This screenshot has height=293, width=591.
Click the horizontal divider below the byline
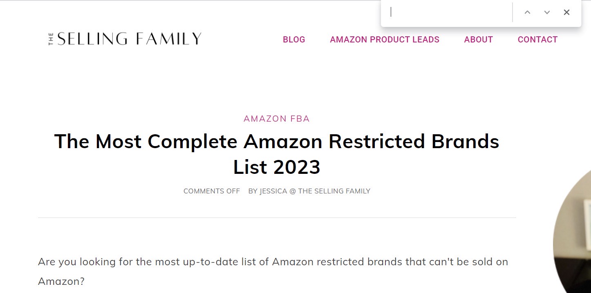coord(277,218)
